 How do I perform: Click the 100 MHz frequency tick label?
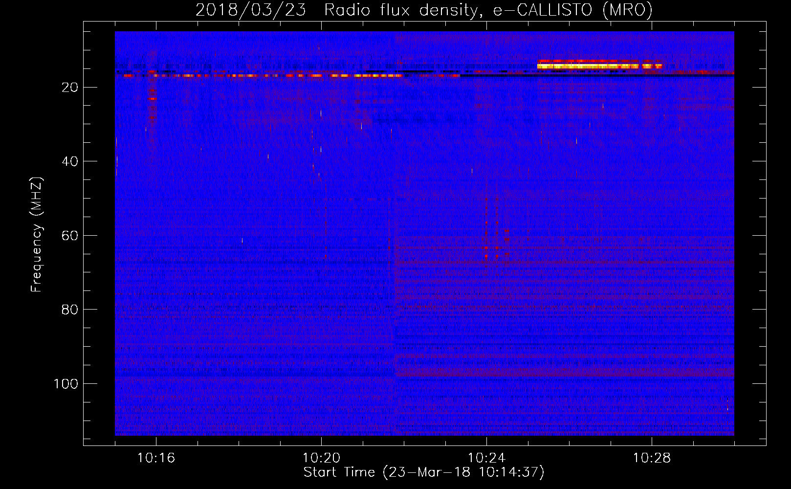click(x=66, y=384)
